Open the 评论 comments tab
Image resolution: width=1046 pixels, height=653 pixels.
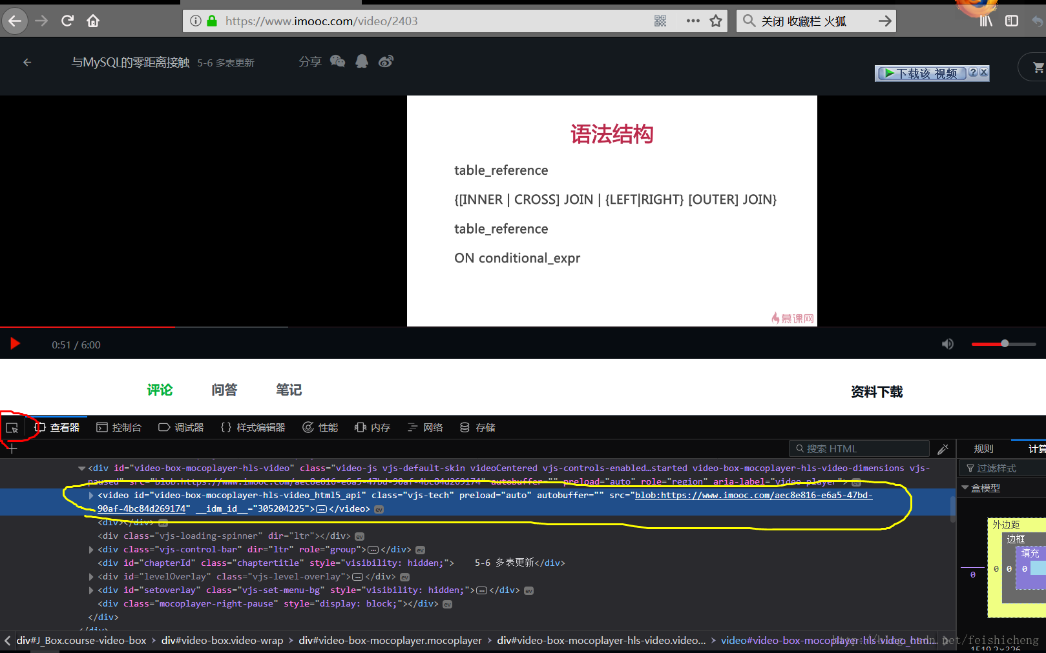click(160, 390)
